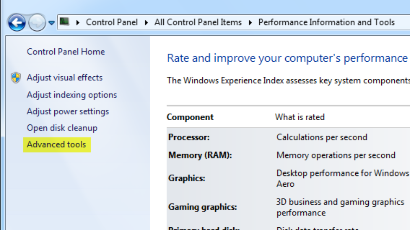Go to Control Panel in the breadcrumb
This screenshot has width=410, height=230.
[112, 22]
